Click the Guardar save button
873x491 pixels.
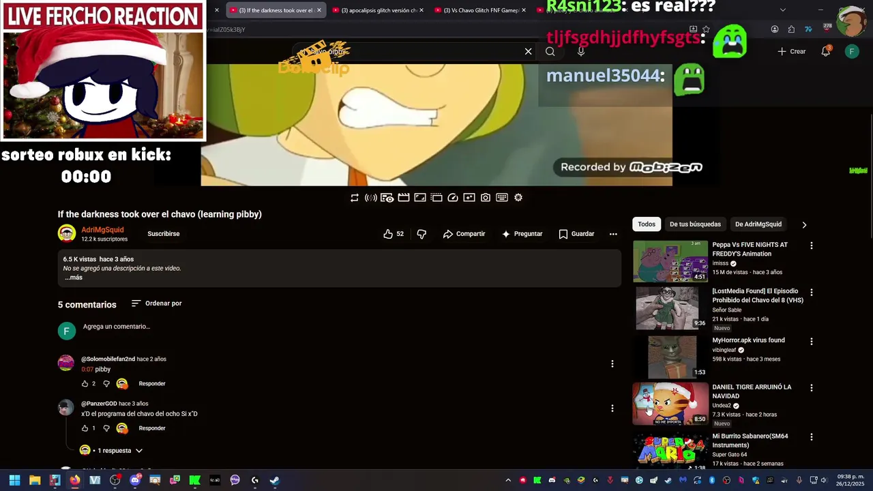click(576, 234)
